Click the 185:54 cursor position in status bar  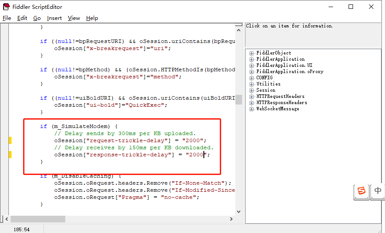point(22,229)
